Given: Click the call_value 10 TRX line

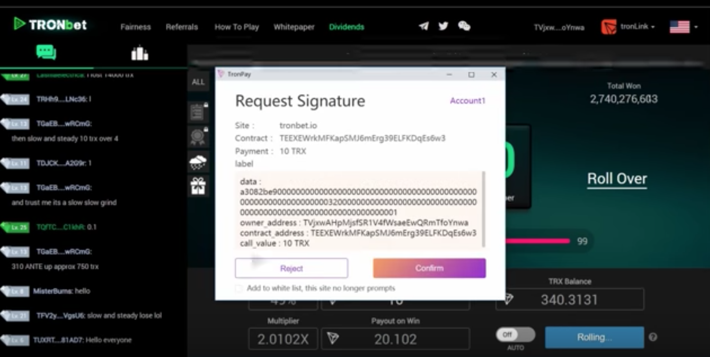Looking at the screenshot, I should 274,243.
